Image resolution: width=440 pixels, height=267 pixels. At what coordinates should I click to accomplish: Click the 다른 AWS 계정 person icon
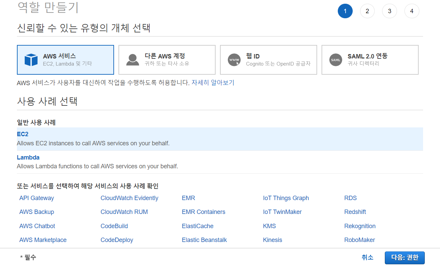click(133, 60)
